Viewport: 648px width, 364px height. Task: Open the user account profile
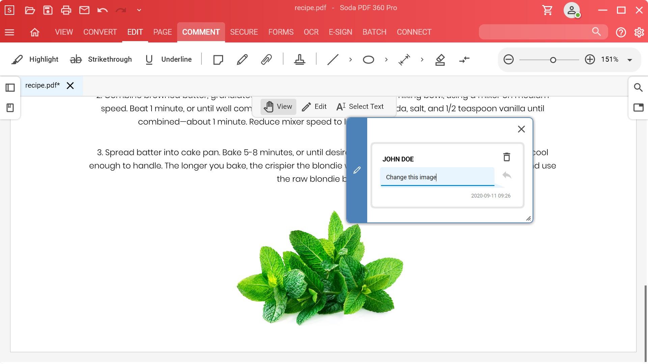tap(572, 10)
